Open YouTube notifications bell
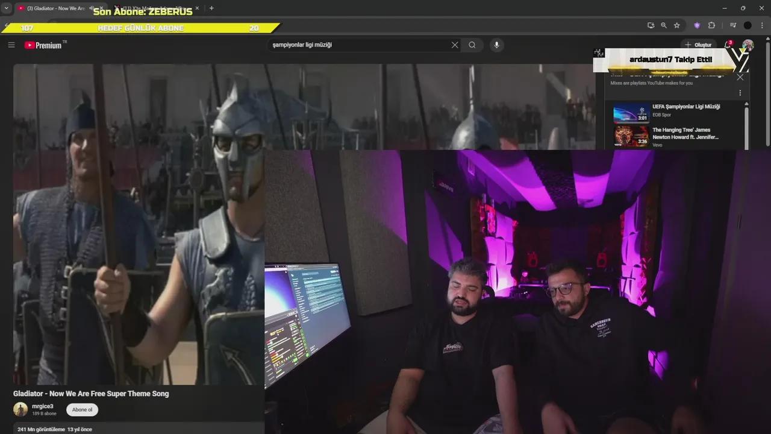Image resolution: width=771 pixels, height=434 pixels. 728,45
